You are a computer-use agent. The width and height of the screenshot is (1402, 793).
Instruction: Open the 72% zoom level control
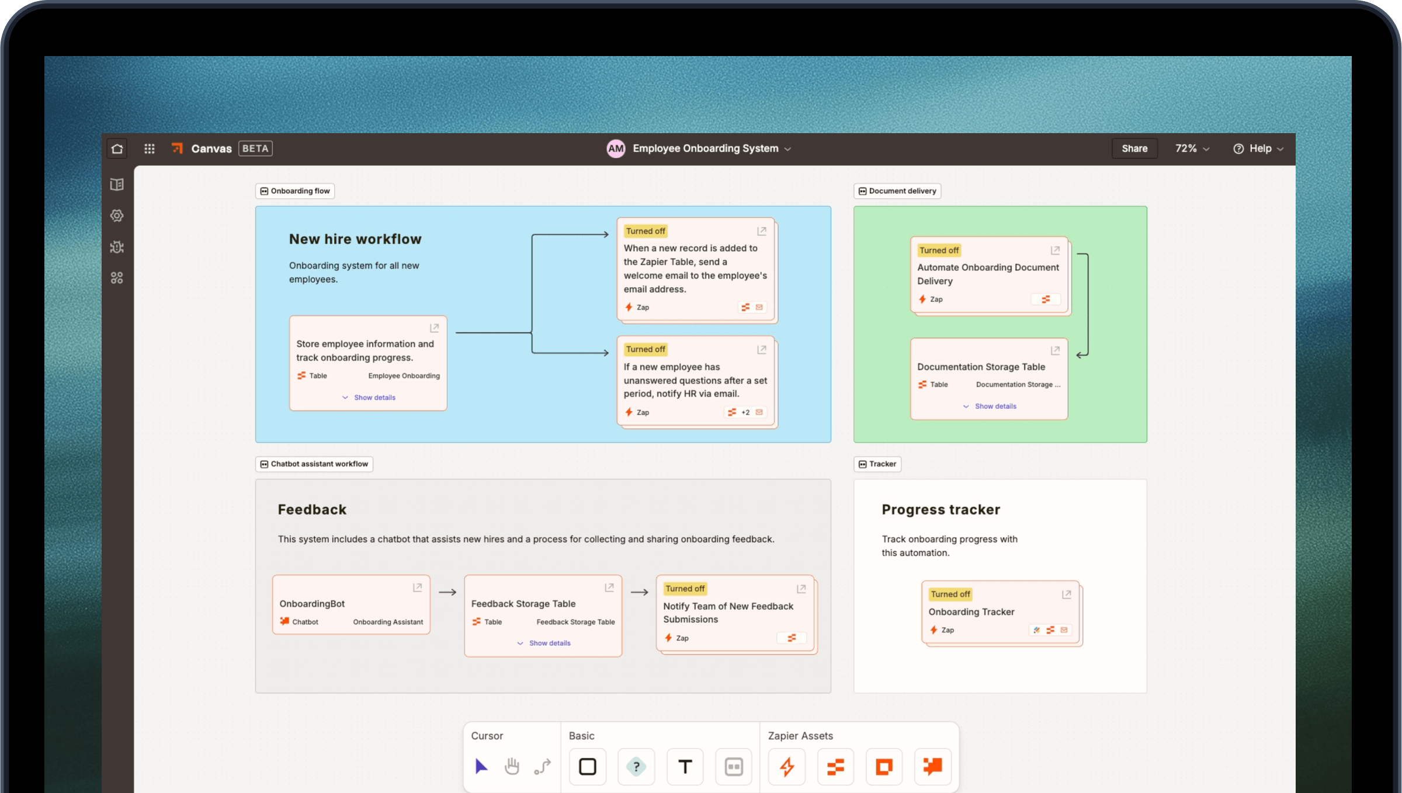[x=1192, y=148]
